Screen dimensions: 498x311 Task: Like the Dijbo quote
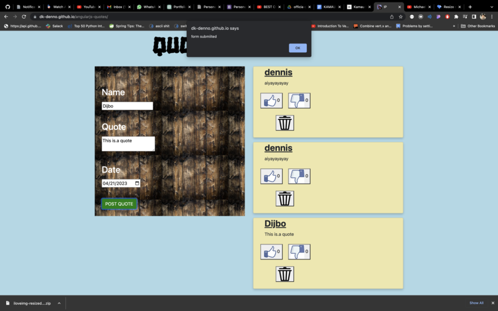[x=270, y=252]
